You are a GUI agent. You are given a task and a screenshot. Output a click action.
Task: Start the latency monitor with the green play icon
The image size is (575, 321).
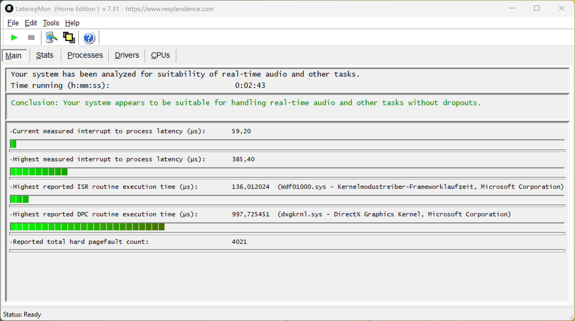(14, 38)
